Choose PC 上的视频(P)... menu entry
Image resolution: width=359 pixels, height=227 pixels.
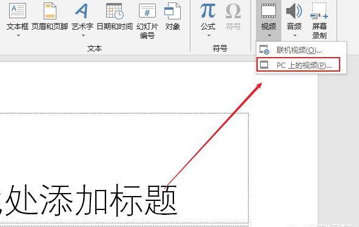[298, 65]
